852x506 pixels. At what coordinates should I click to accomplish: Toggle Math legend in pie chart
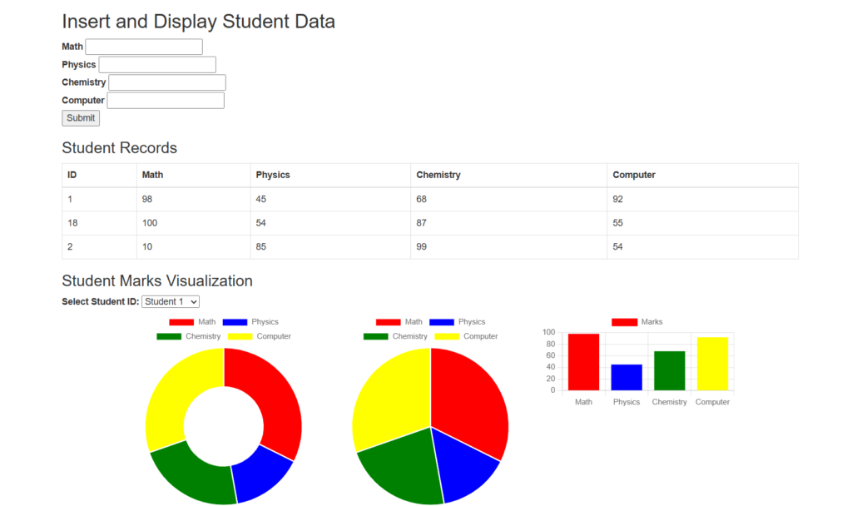[399, 322]
